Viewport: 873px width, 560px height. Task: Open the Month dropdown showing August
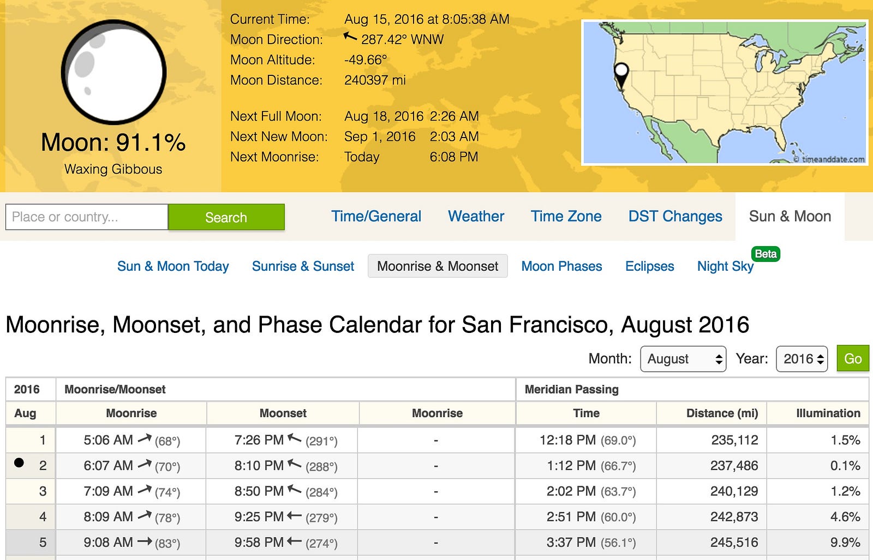click(683, 359)
